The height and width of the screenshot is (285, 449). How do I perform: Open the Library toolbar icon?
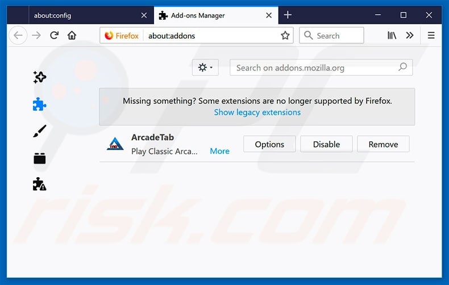click(392, 35)
